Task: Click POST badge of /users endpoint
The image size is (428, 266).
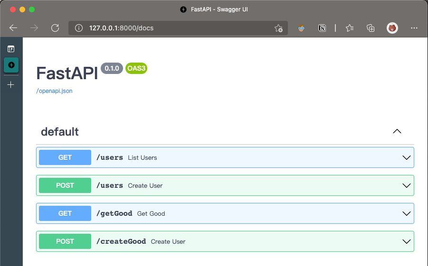Action: (65, 185)
